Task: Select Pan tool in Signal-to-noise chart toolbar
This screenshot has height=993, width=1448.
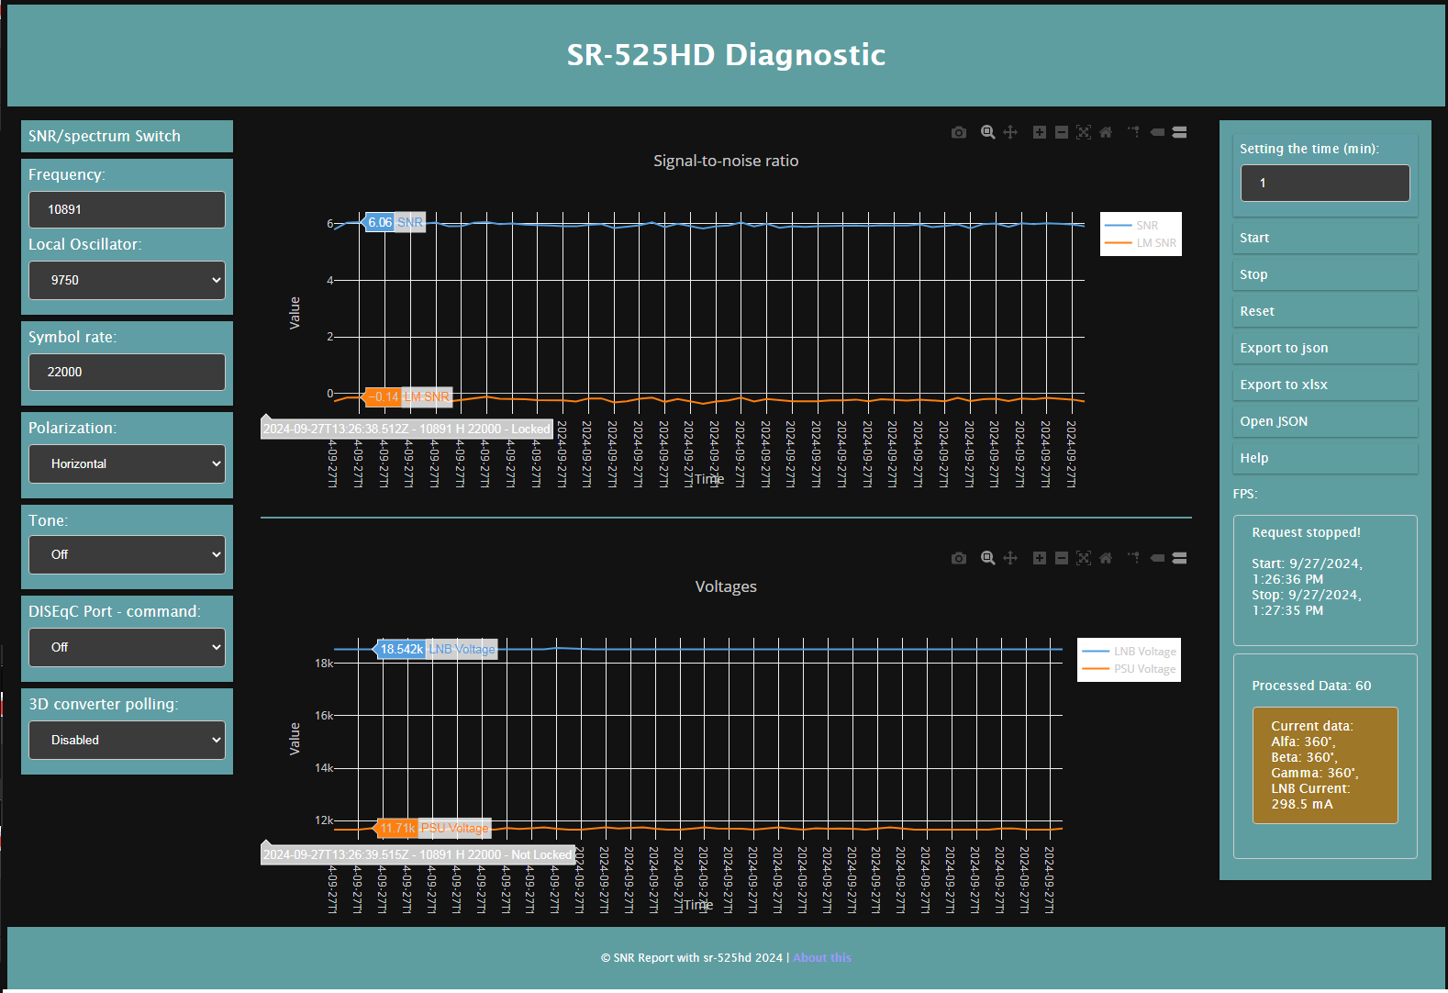Action: (x=1010, y=132)
